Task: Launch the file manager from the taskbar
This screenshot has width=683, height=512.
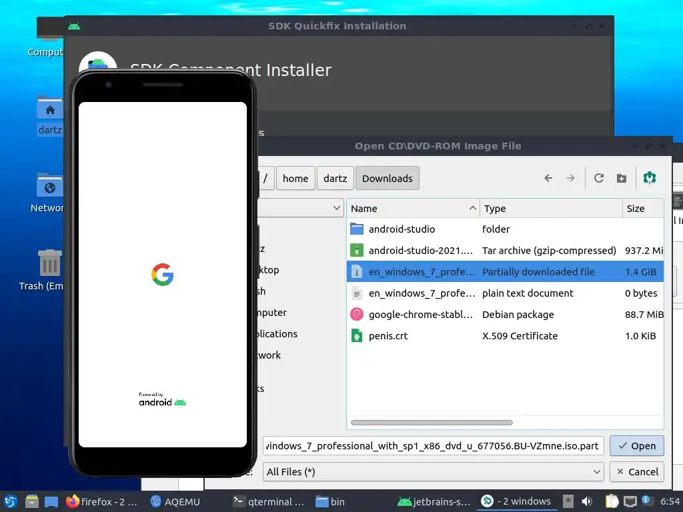Action: tap(32, 501)
